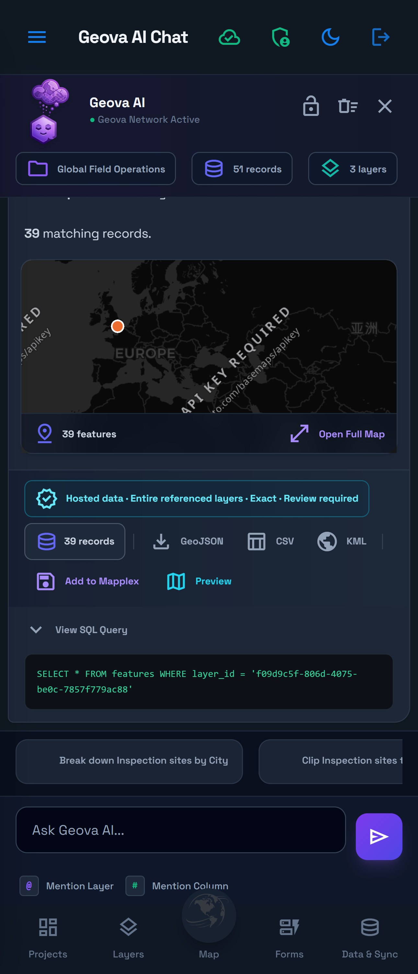418x974 pixels.
Task: Click the verified badge in hosted data banner
Action: [x=47, y=498]
